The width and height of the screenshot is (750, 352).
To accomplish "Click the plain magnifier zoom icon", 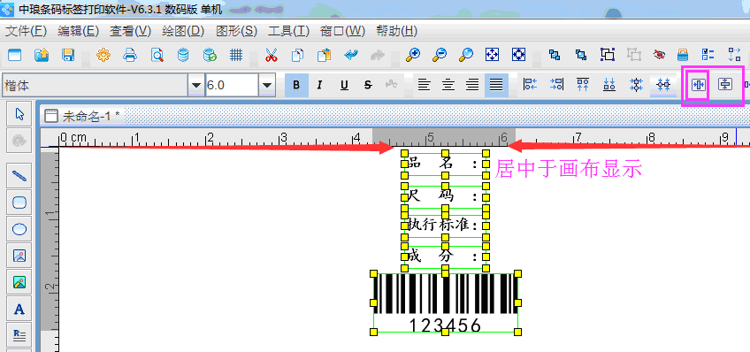I will pyautogui.click(x=465, y=56).
